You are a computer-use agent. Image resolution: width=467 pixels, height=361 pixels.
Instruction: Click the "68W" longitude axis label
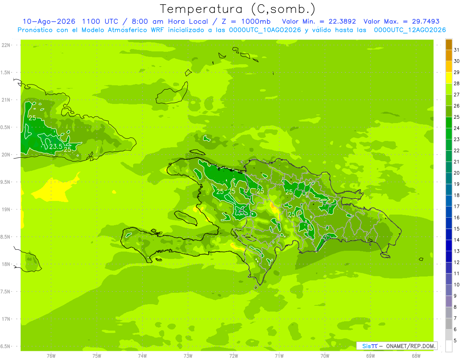pos(416,356)
